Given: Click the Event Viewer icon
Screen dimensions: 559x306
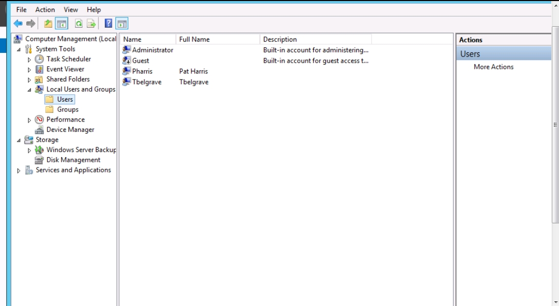Looking at the screenshot, I should [x=39, y=69].
